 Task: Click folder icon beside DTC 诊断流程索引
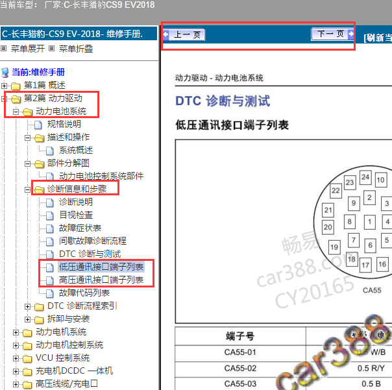39,307
